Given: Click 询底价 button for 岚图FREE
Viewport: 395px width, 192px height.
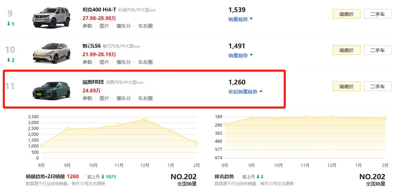Looking at the screenshot, I should (x=346, y=87).
